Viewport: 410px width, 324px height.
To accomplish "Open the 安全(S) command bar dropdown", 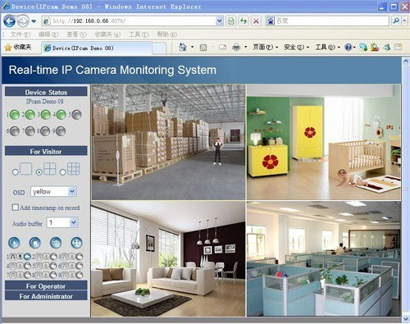I will (x=296, y=48).
